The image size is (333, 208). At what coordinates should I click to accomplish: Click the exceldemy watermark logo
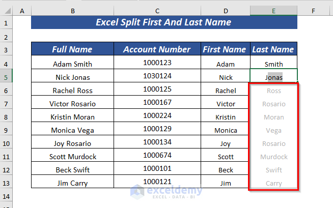(x=166, y=191)
